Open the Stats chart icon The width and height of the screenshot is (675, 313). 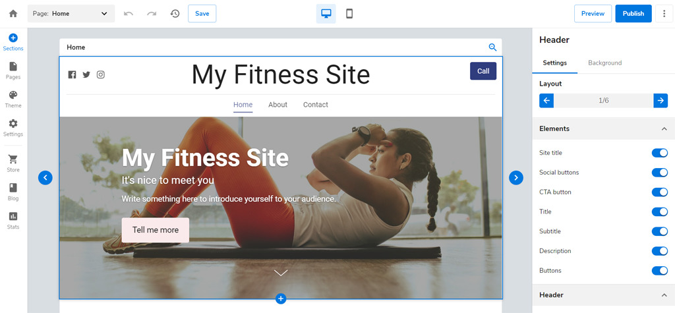(x=13, y=216)
